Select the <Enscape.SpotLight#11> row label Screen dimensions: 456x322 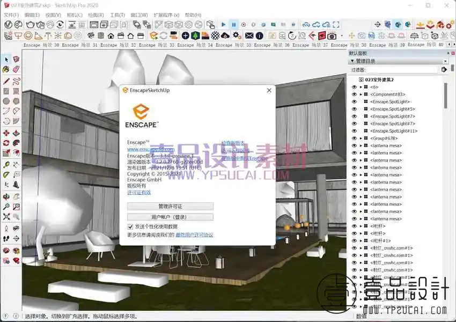coord(394,131)
